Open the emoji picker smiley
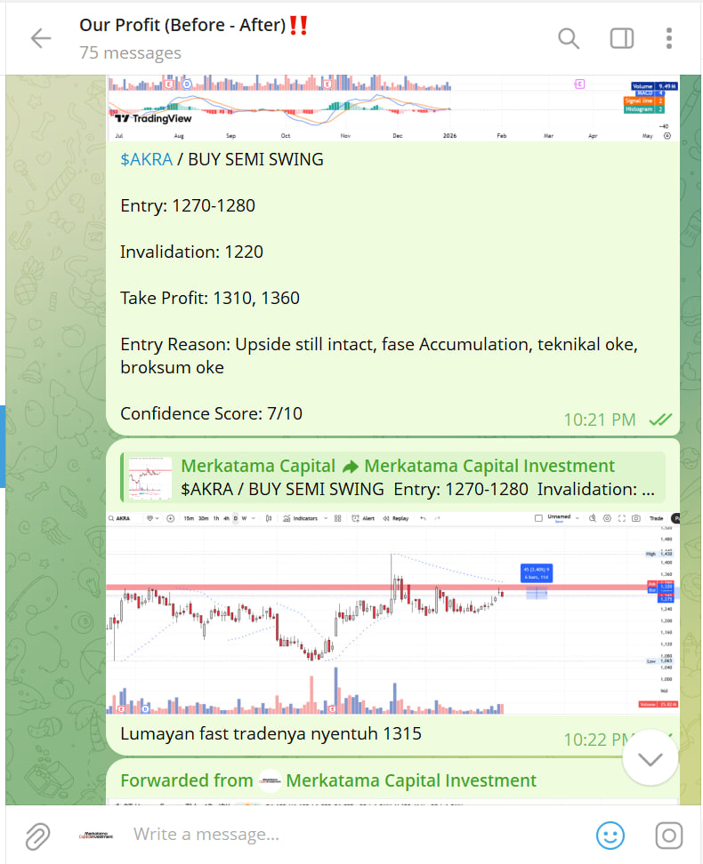The width and height of the screenshot is (703, 864). (610, 835)
